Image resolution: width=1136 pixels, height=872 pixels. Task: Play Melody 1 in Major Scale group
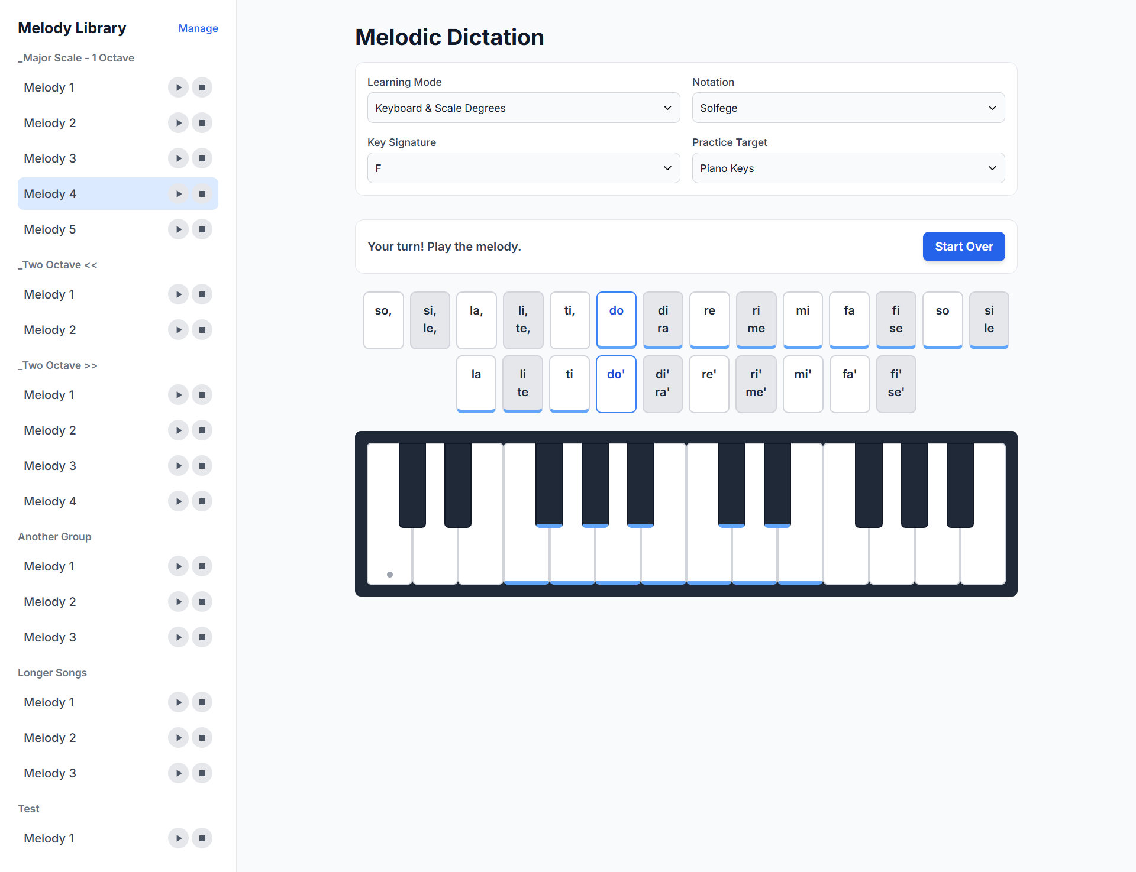click(x=178, y=87)
